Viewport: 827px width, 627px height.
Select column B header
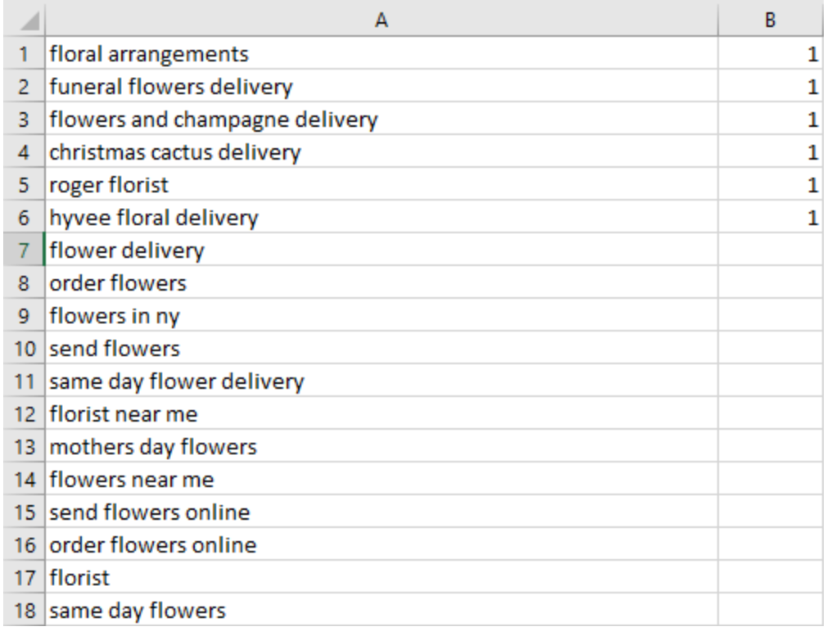pyautogui.click(x=773, y=17)
